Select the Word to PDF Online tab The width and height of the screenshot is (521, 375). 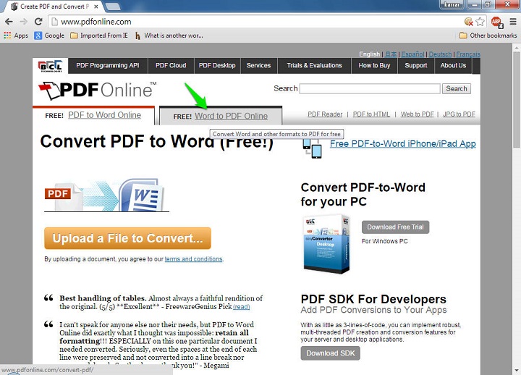pos(231,116)
